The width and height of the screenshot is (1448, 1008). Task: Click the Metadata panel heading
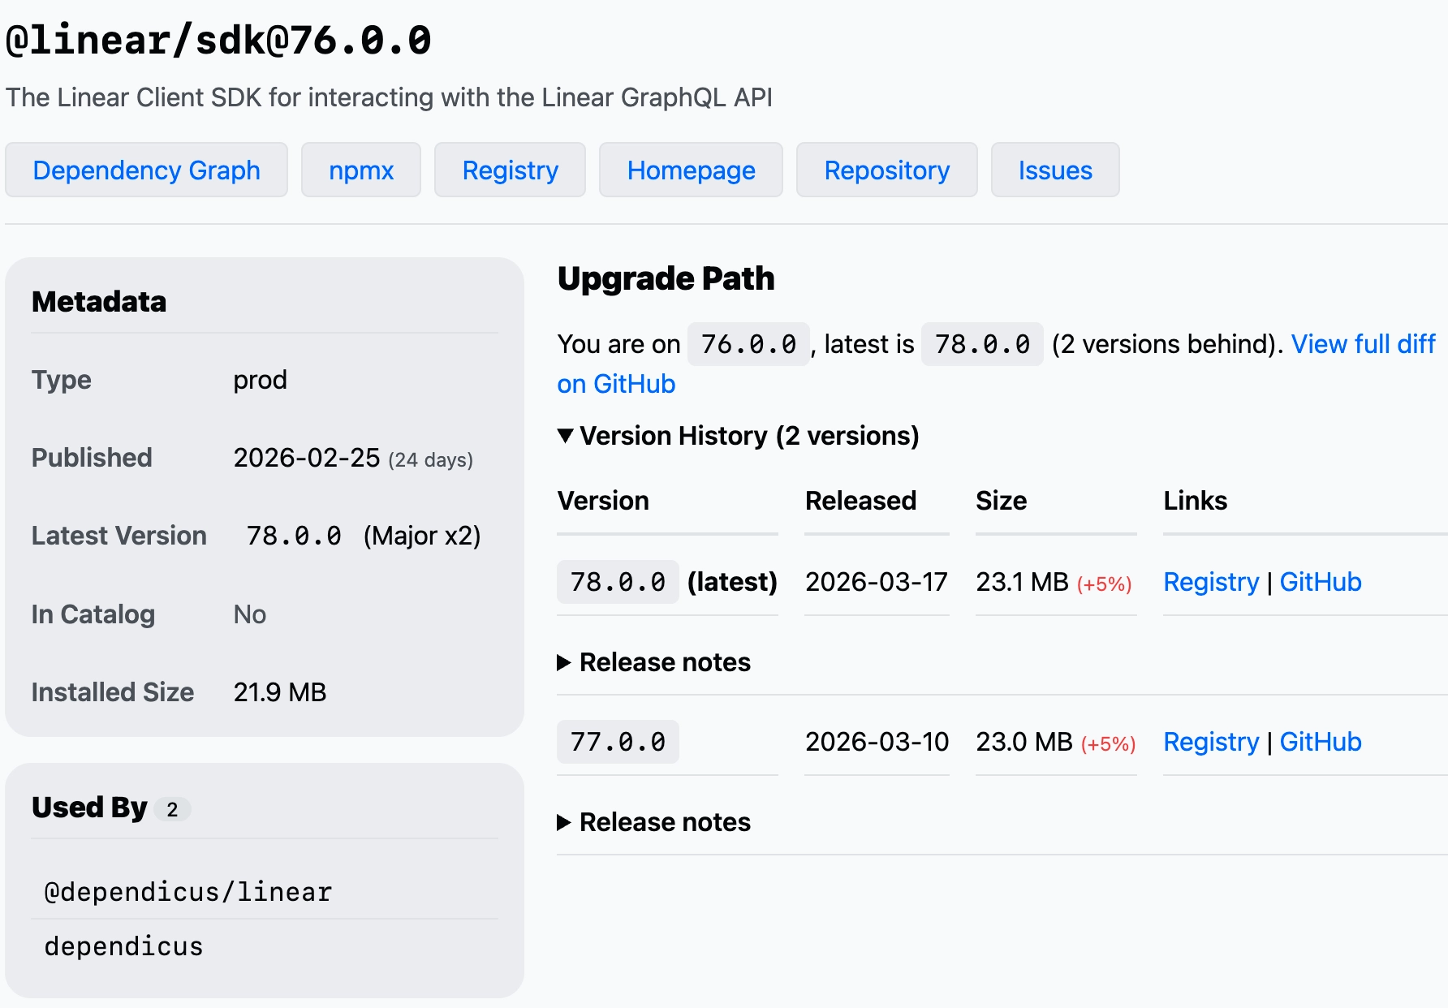tap(99, 302)
